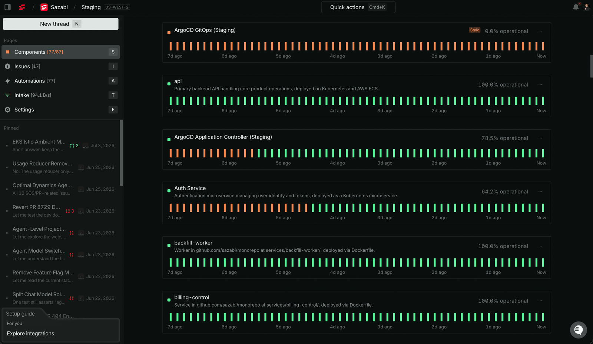The image size is (593, 344).
Task: Click the Settings gear icon
Action: click(x=7, y=110)
